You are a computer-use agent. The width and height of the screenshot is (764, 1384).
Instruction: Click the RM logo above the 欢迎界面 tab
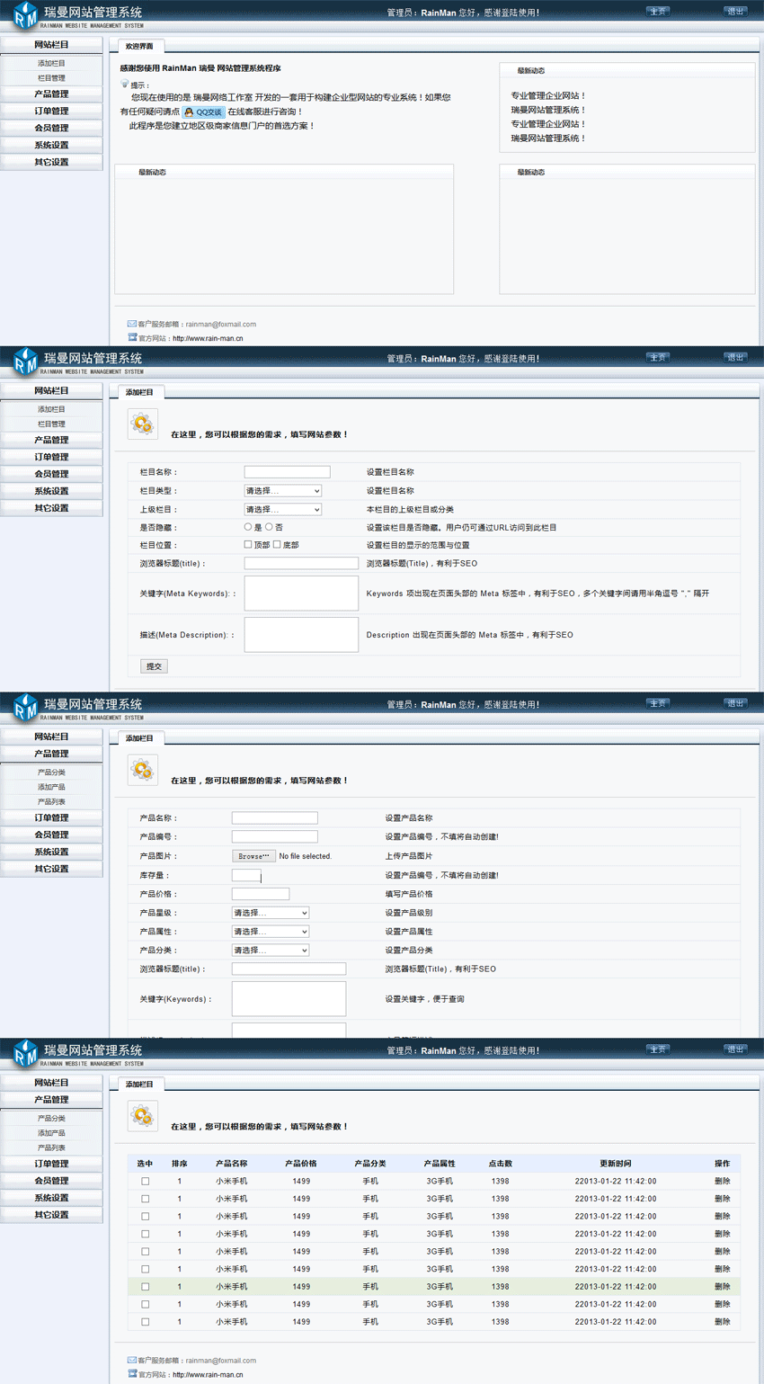coord(25,15)
